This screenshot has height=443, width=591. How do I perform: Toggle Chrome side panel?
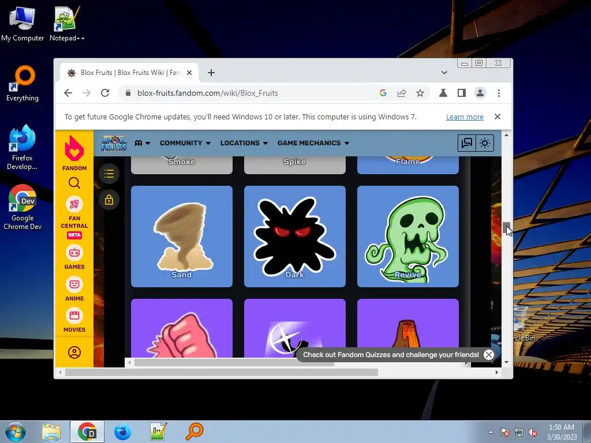click(461, 93)
